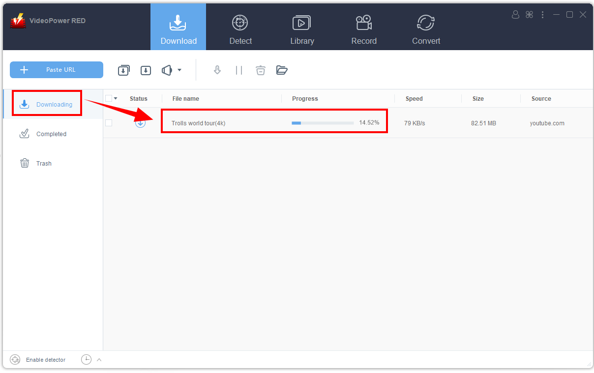The width and height of the screenshot is (594, 373).
Task: Expand the up chevron next to clock
Action: click(x=99, y=360)
